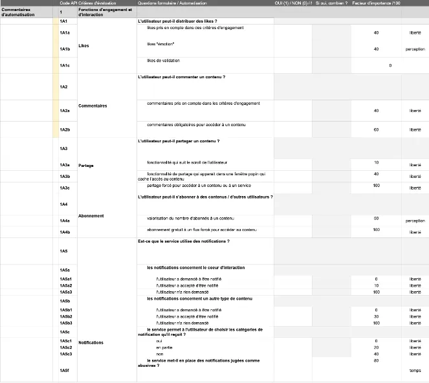429x383 pixels.
Task: Select importance value 80 in row 1A5f
Action: (376, 360)
